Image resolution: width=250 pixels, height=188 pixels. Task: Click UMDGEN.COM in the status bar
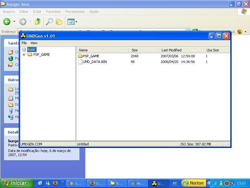point(31,144)
